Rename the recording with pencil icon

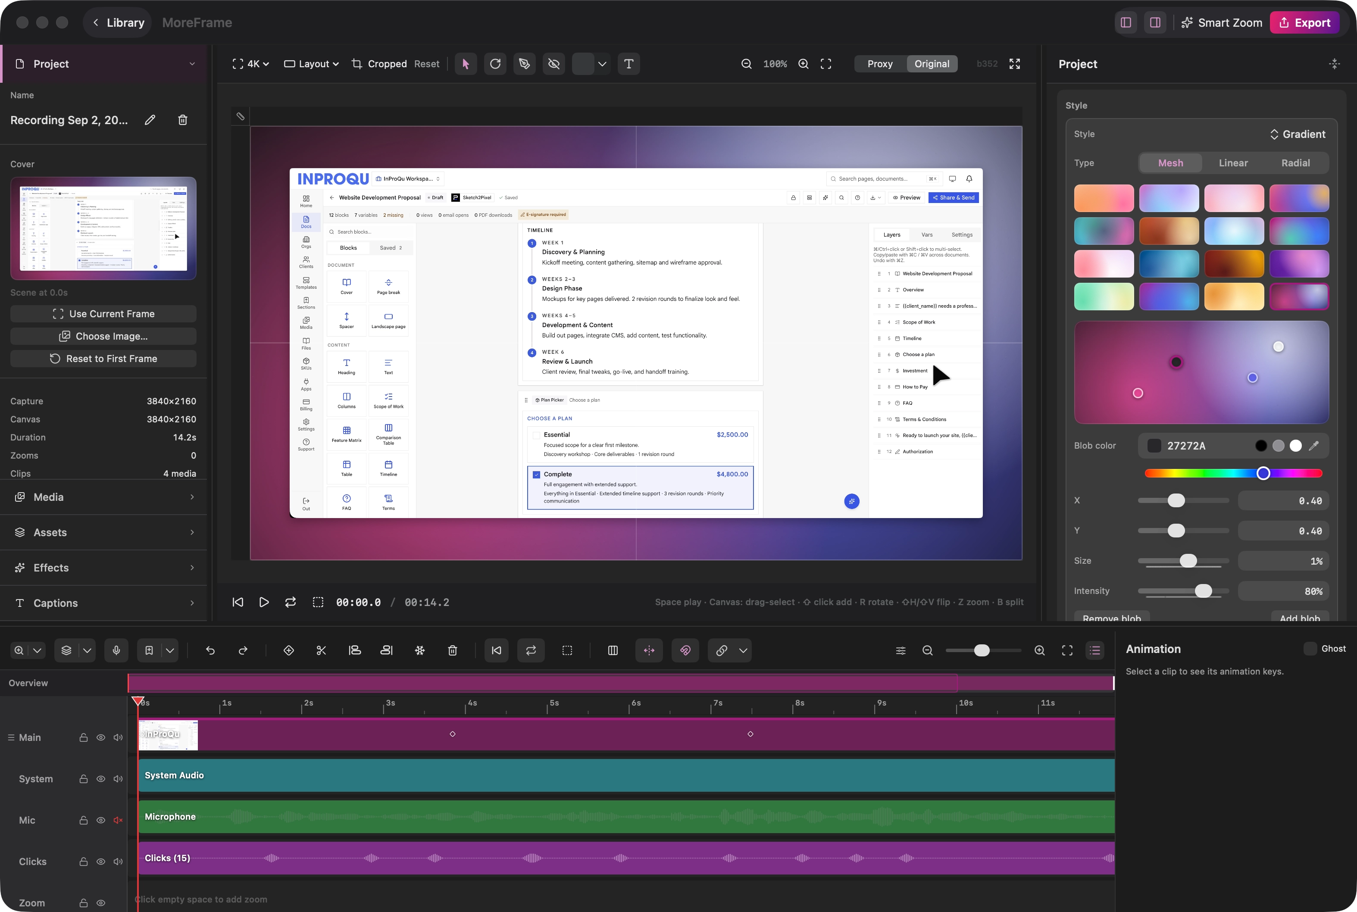click(x=150, y=120)
